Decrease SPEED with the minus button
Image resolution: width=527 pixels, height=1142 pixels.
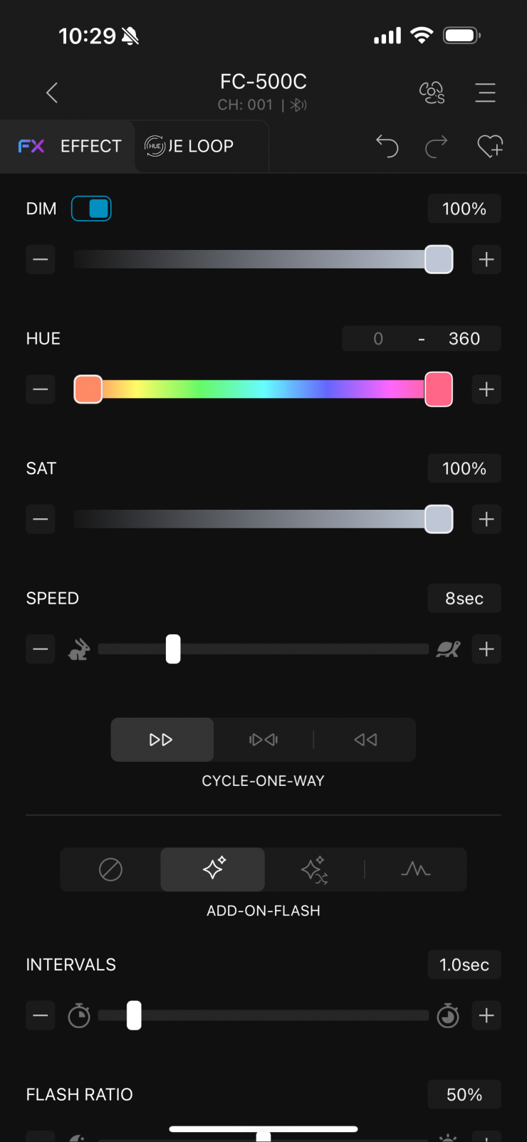point(41,649)
